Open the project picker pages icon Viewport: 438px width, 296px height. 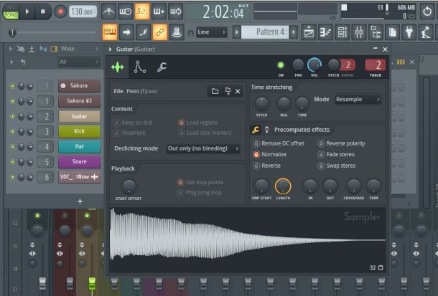pyautogui.click(x=393, y=32)
